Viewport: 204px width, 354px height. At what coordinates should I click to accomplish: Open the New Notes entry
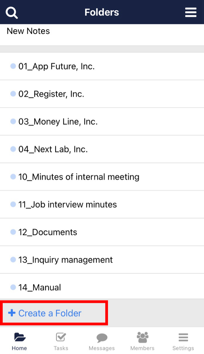click(28, 31)
